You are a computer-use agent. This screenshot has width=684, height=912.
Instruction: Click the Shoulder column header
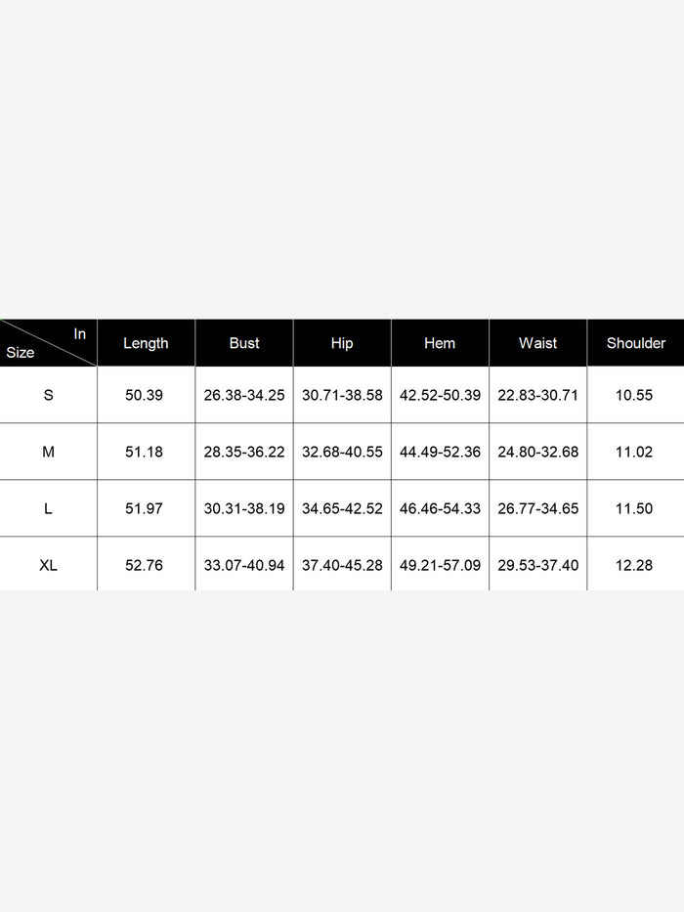pos(635,343)
